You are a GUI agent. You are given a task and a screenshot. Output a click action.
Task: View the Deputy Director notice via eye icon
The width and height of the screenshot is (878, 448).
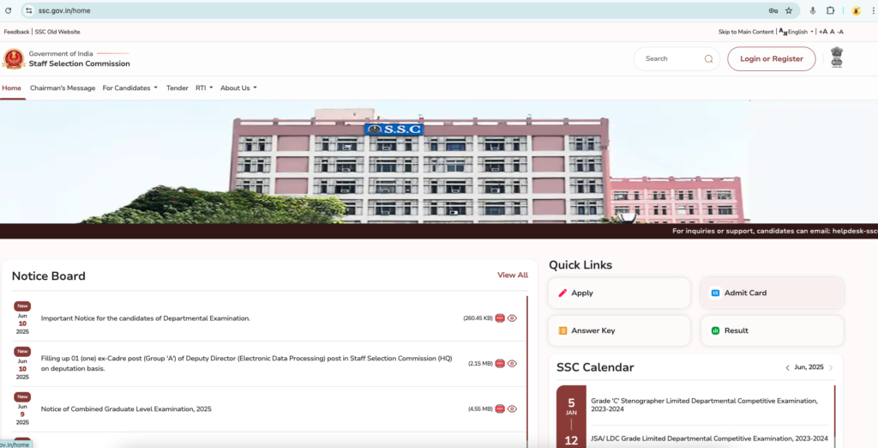512,363
